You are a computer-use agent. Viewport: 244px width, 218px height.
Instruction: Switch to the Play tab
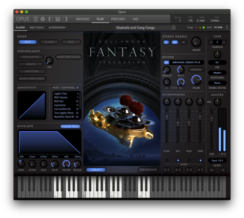tap(100, 19)
